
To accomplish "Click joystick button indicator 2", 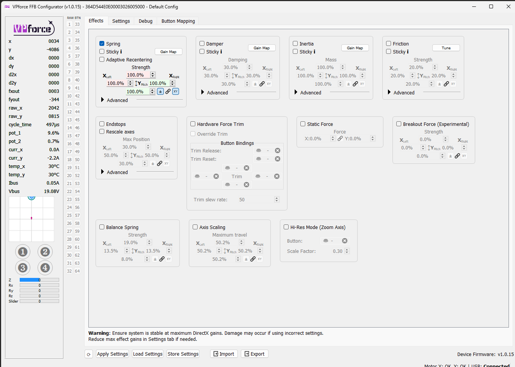I will (x=45, y=252).
